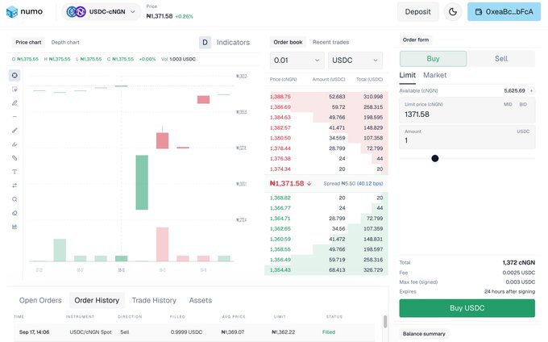The width and height of the screenshot is (548, 342).
Task: Open the Recent trades tab
Action: point(330,42)
